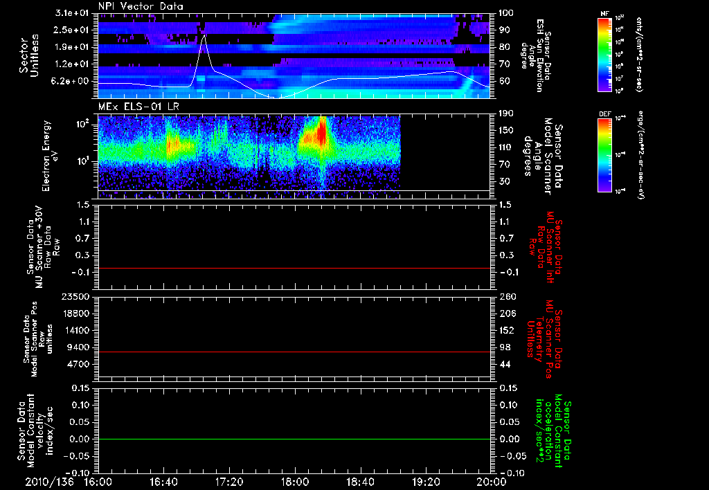Viewport: 709px width, 490px height.
Task: Click the 'NF' label above color bar
Action: click(604, 14)
